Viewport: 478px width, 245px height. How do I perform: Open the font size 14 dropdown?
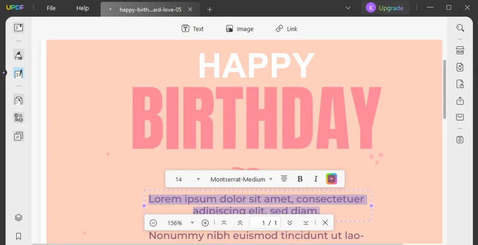pyautogui.click(x=187, y=179)
